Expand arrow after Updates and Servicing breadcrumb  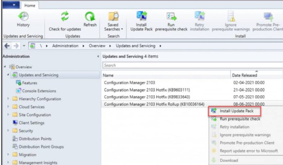pos(160,46)
